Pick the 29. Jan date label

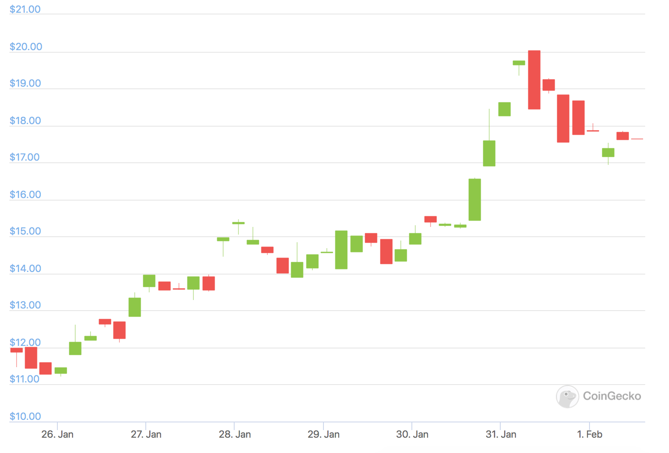click(323, 434)
